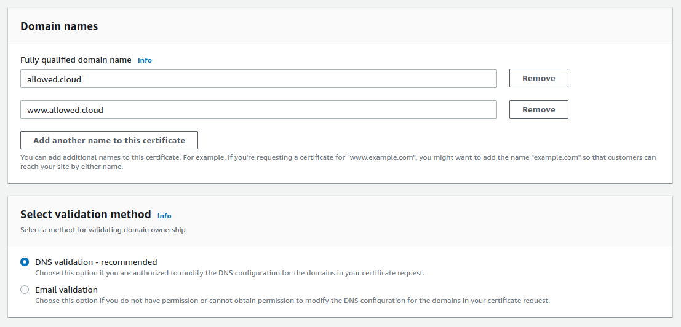
Task: Remove the allowed.cloud domain entry
Action: click(x=538, y=79)
